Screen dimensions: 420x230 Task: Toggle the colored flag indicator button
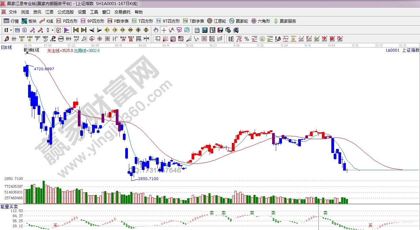66,30
